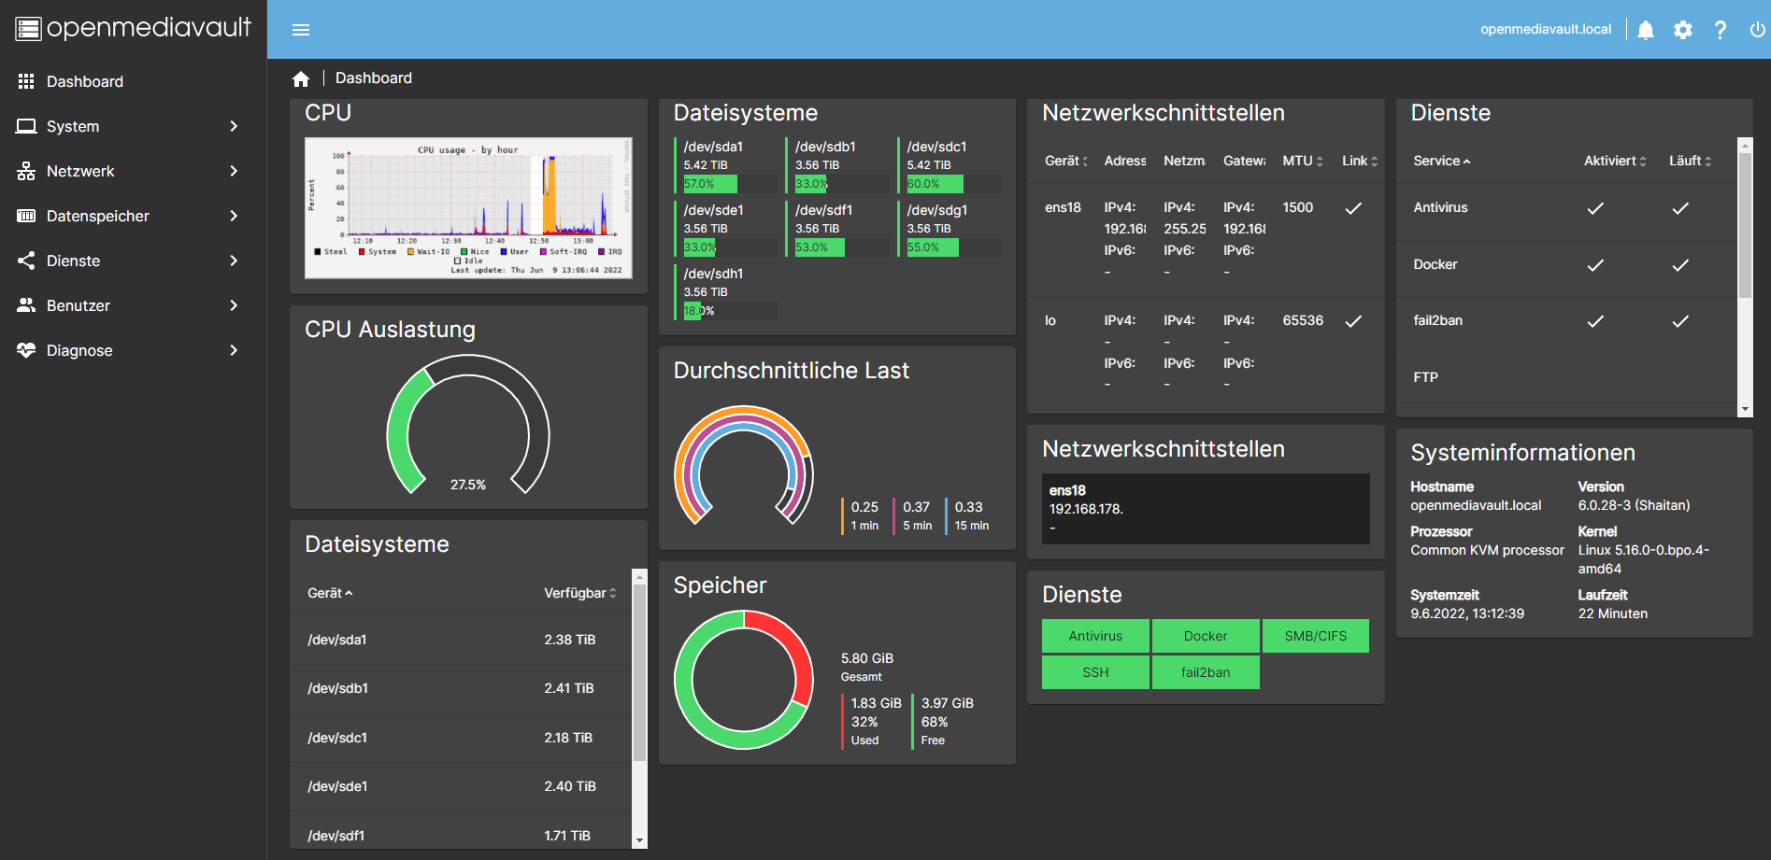Click the /dev/sdc1 60.0% usage bar

tap(953, 184)
